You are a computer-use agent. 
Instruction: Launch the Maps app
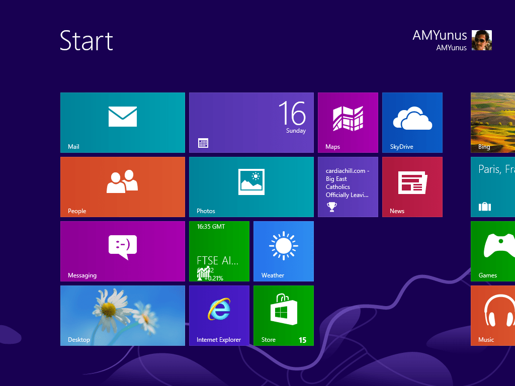[x=348, y=122]
